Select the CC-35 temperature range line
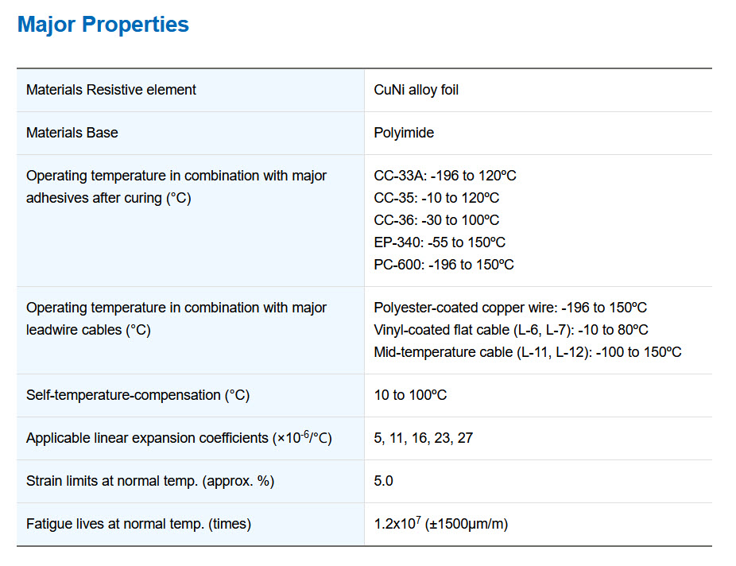 point(436,198)
